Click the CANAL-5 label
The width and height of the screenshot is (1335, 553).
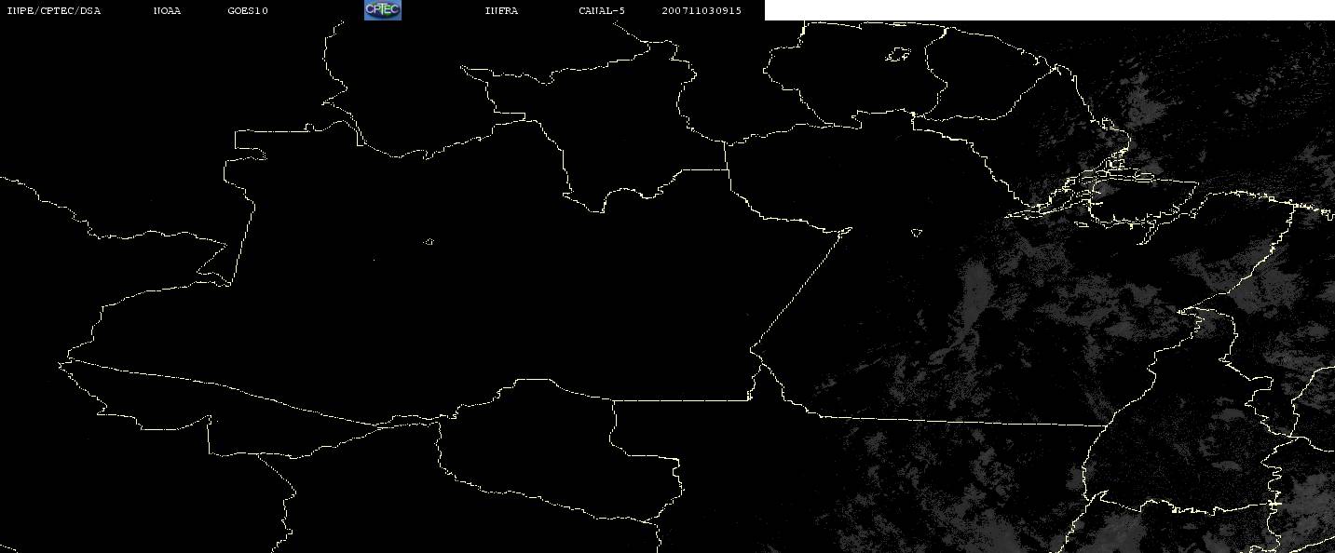(x=602, y=10)
